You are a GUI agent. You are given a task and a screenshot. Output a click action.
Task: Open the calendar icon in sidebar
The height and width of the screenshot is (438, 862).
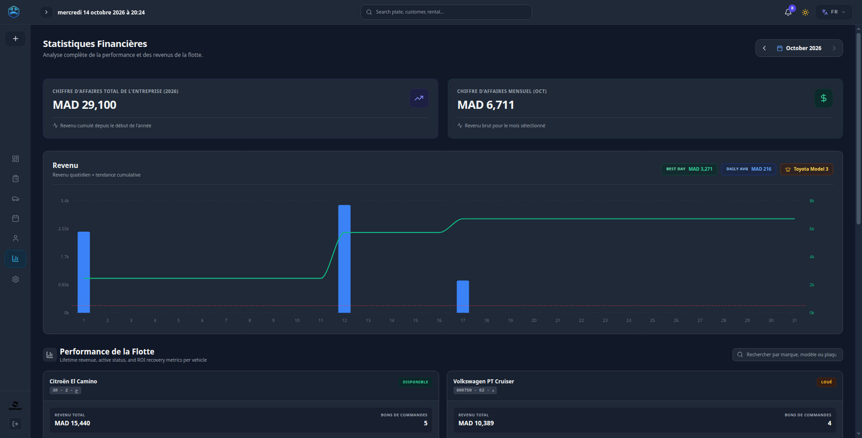[15, 219]
